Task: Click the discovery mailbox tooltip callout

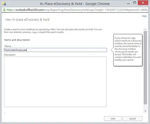Action: [128, 50]
